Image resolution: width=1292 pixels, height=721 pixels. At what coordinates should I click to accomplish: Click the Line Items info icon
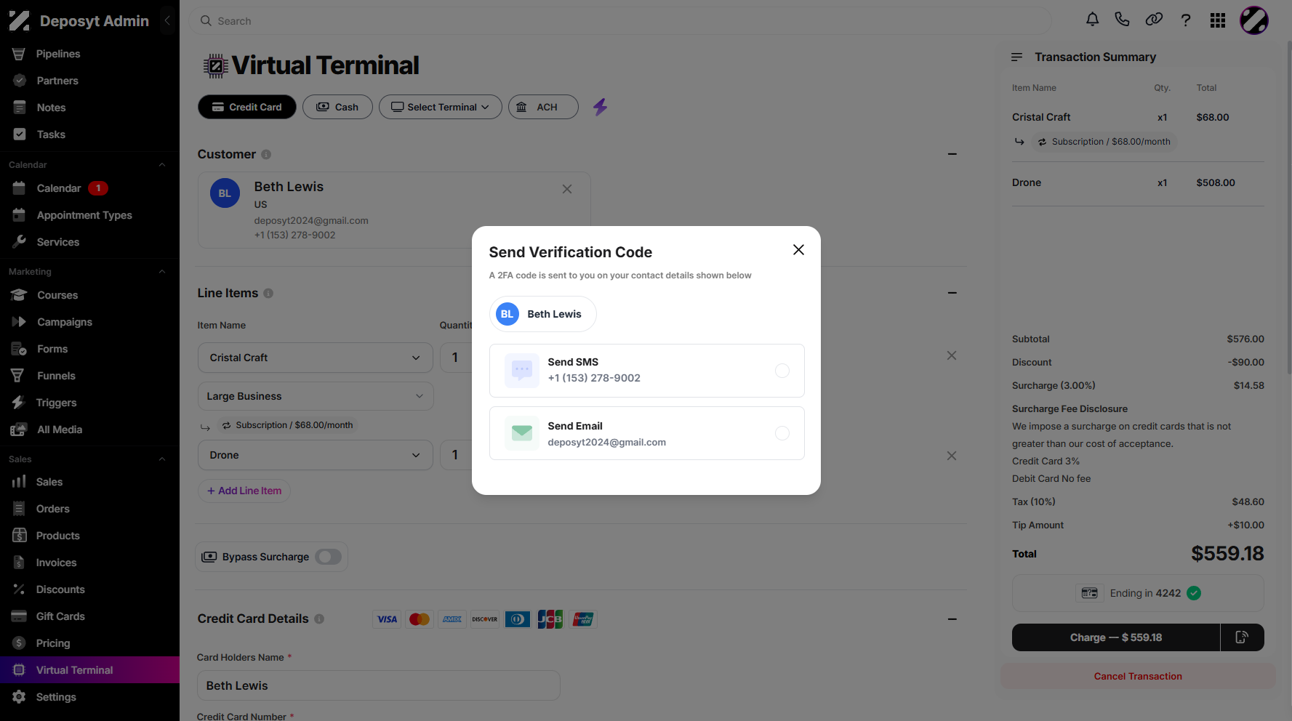tap(268, 293)
